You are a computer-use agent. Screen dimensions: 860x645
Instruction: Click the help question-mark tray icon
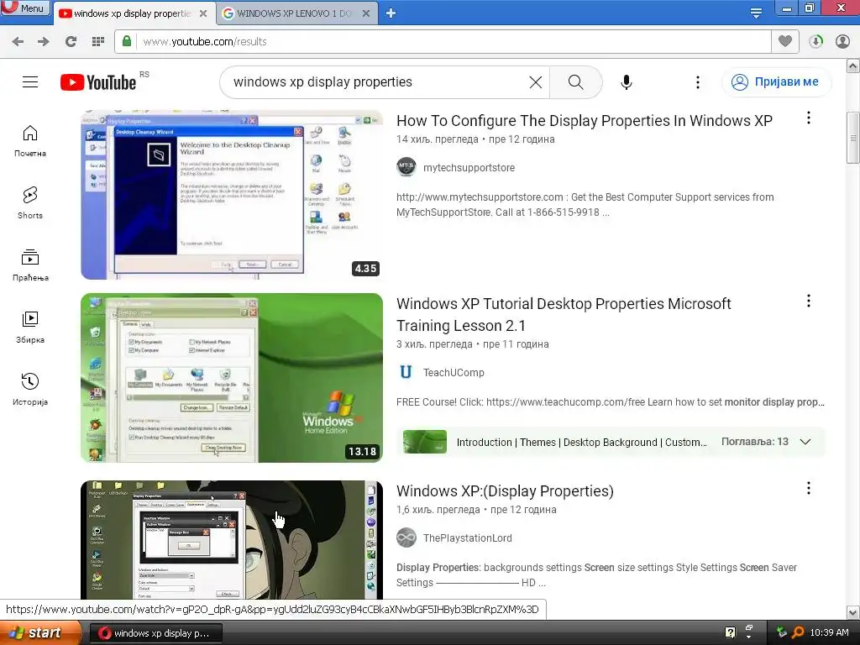click(730, 633)
